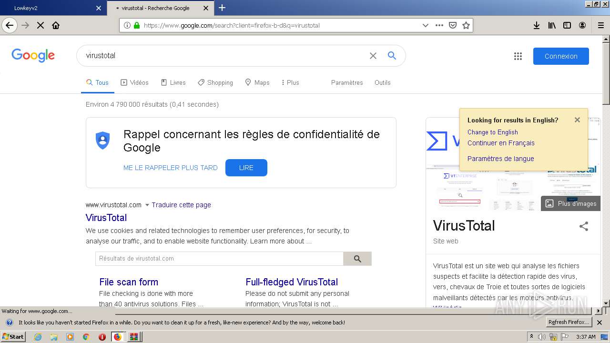
Task: Select Change to English
Action: coord(493,132)
